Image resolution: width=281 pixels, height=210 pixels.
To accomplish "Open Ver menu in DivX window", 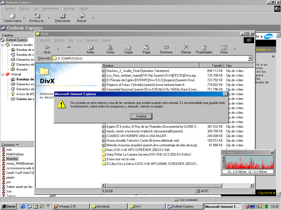I will click(x=71, y=40).
